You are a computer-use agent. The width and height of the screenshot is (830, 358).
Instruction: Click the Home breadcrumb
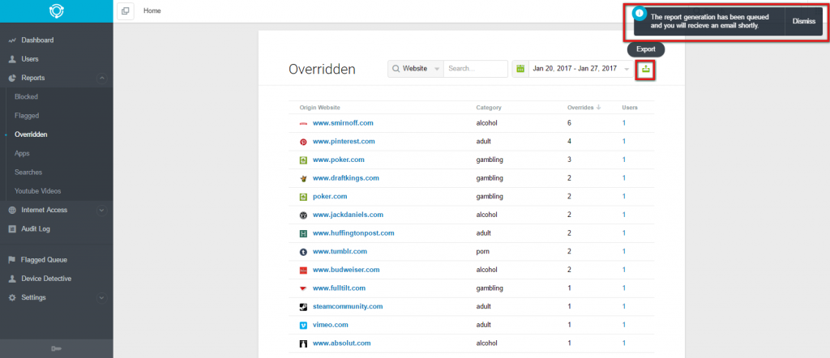[x=152, y=11]
